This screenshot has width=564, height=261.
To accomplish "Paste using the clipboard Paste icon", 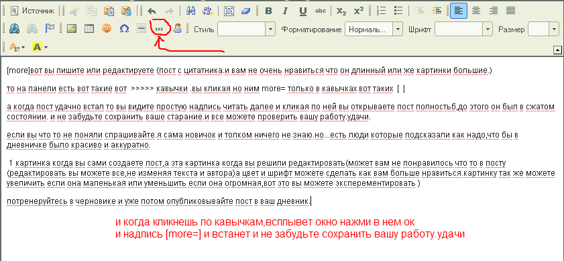I will click(109, 11).
